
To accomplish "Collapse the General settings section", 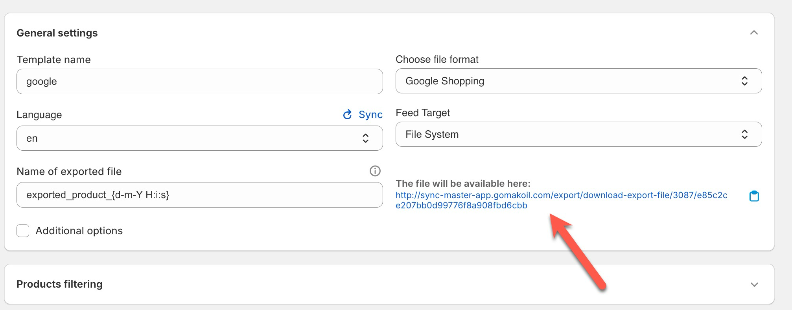I will tap(754, 33).
